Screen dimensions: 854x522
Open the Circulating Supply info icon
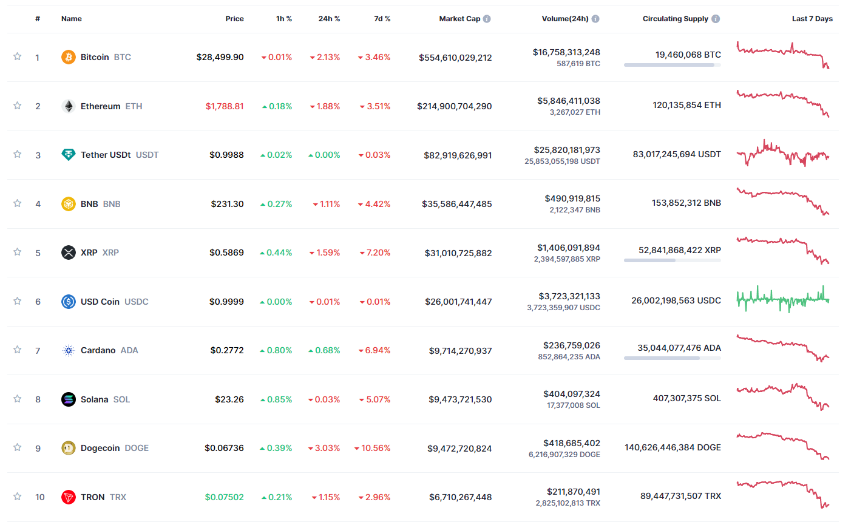(x=716, y=19)
